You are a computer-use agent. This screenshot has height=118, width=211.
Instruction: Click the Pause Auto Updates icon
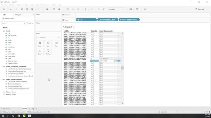[x=32, y=9]
